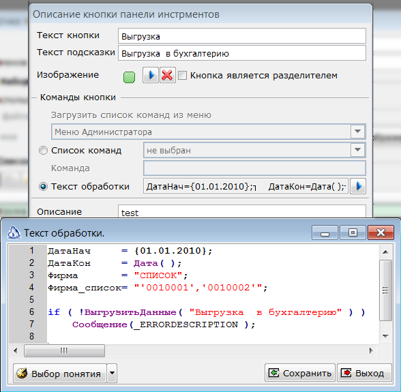
Task: Click the horizontal scrollbar thumb in editor
Action: point(64,350)
